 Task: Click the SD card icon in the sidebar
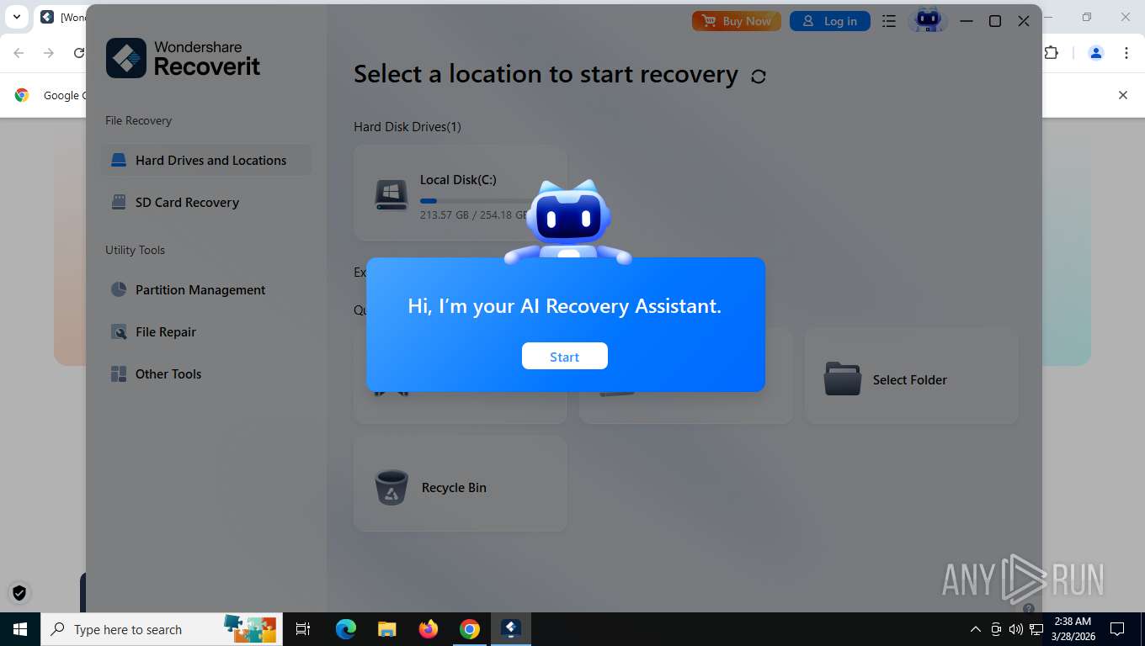(119, 202)
